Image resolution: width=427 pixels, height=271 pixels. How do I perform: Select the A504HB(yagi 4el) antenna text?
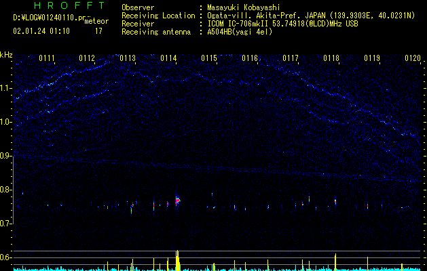(240, 32)
